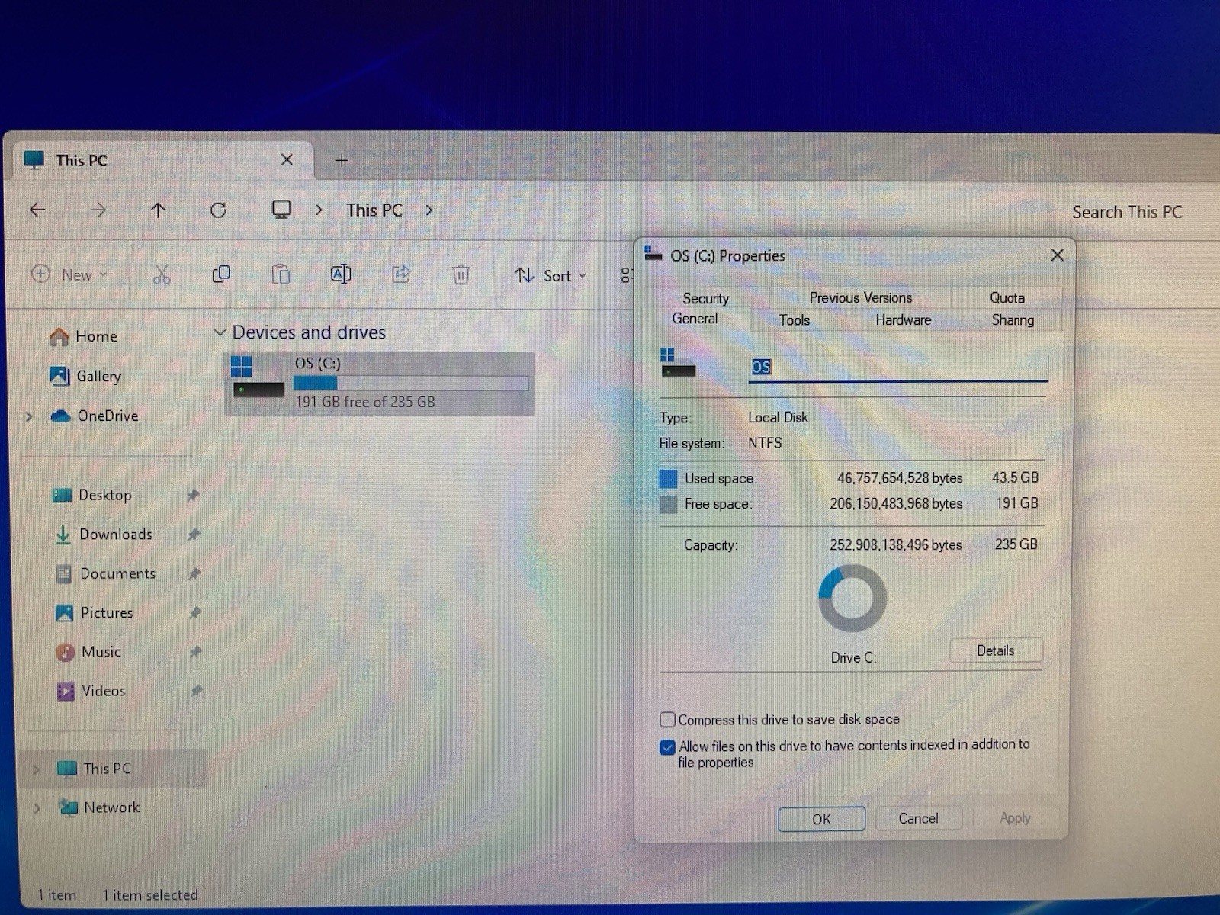Select the General tab
Image resolution: width=1220 pixels, height=915 pixels.
pos(695,319)
